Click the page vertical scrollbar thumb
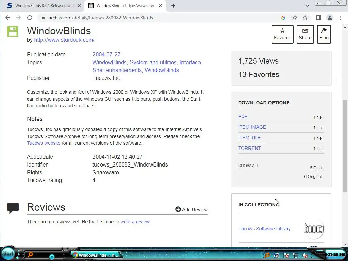 (x=345, y=146)
